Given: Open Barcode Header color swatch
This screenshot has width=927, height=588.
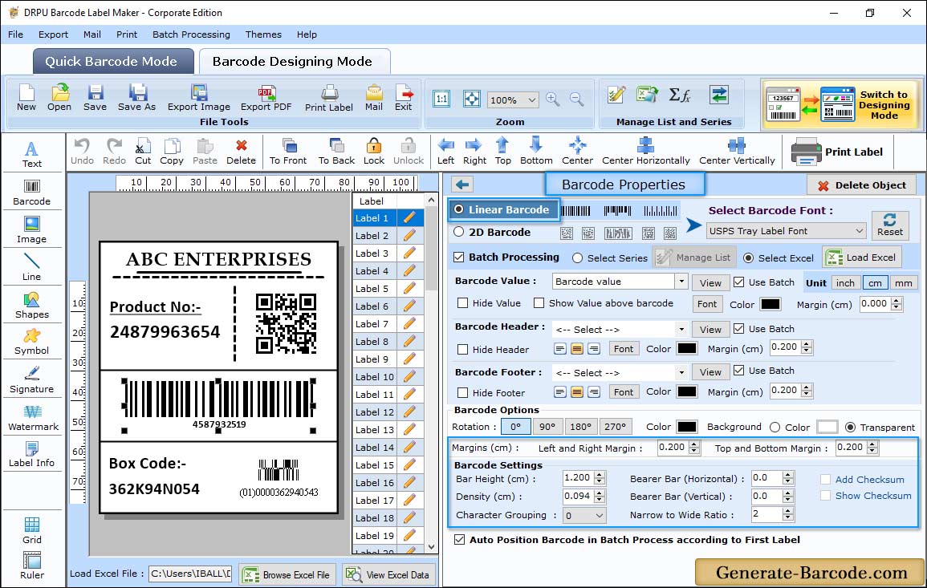Looking at the screenshot, I should (686, 349).
